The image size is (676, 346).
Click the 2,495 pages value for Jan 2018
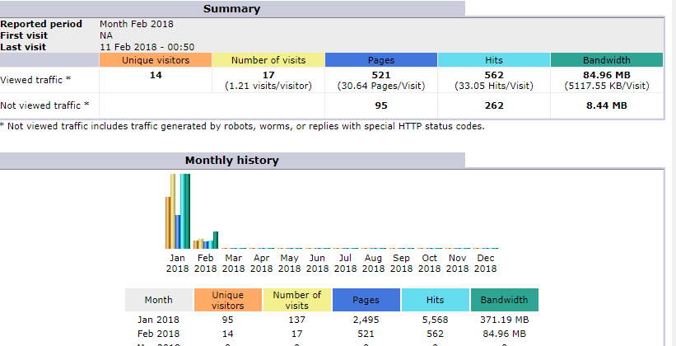(366, 320)
